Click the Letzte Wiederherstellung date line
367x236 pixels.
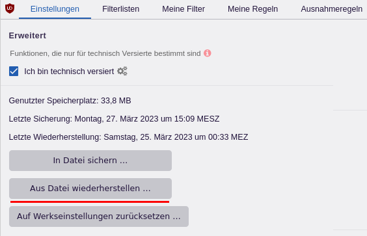pos(128,137)
